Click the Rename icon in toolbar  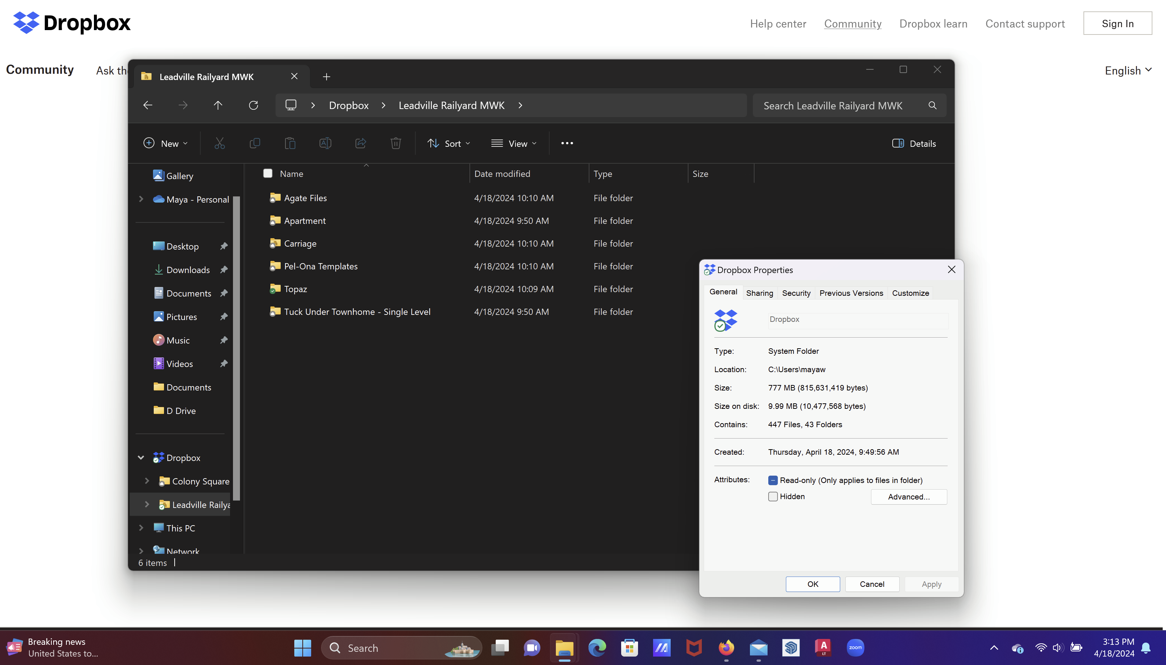[325, 143]
